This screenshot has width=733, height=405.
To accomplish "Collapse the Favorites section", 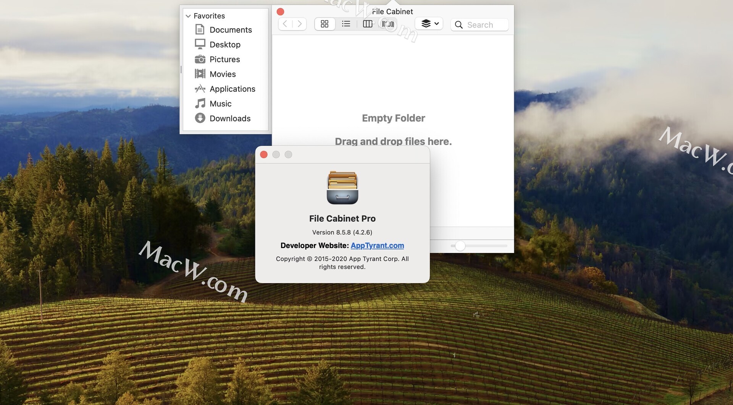I will pyautogui.click(x=188, y=16).
